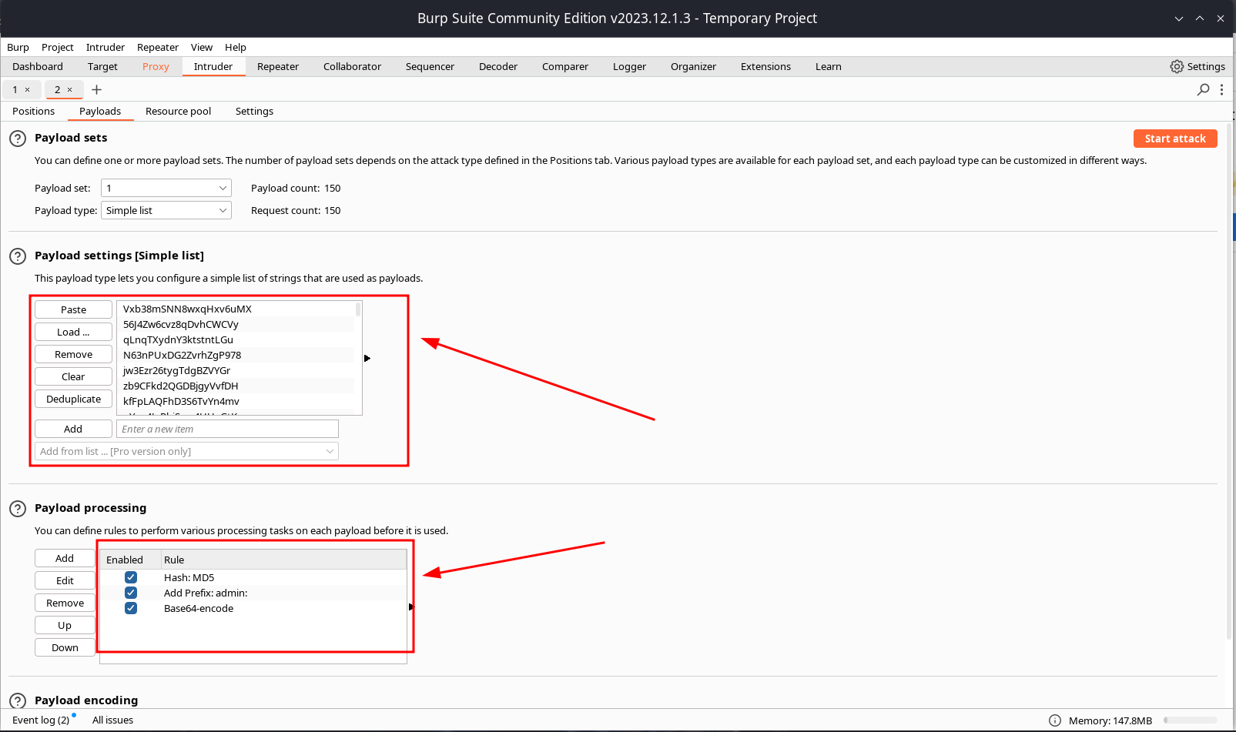The image size is (1236, 732).
Task: Click the Enter a new item field
Action: pos(227,430)
